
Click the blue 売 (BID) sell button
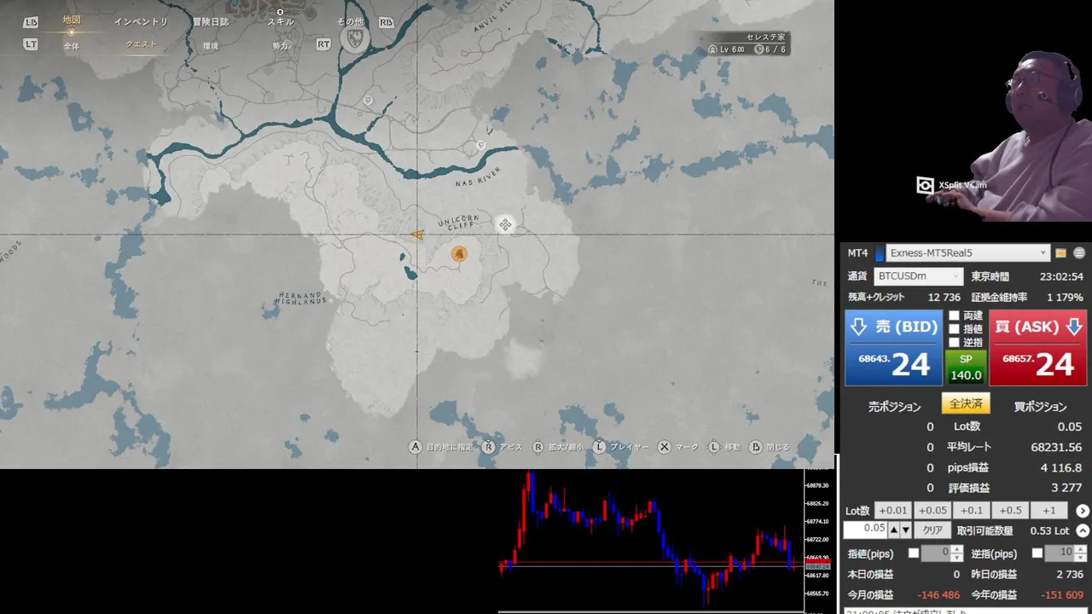[x=893, y=348]
